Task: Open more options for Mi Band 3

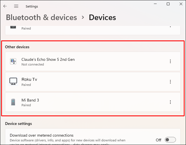Action: pos(170,102)
